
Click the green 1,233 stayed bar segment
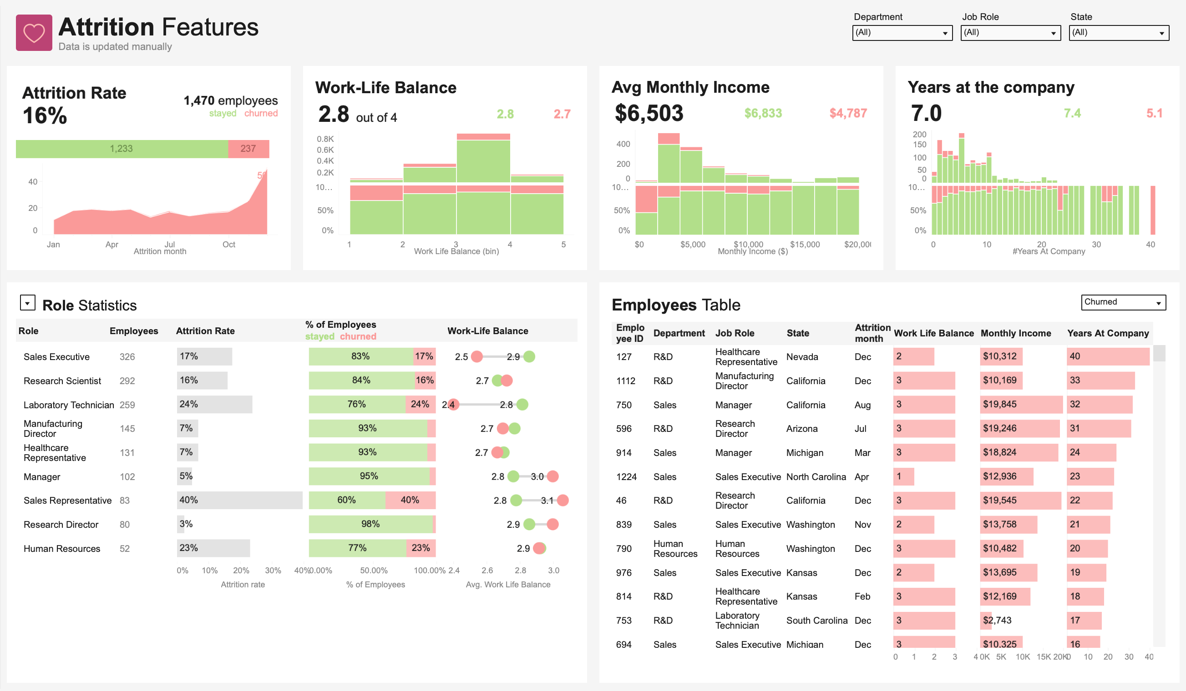click(122, 149)
